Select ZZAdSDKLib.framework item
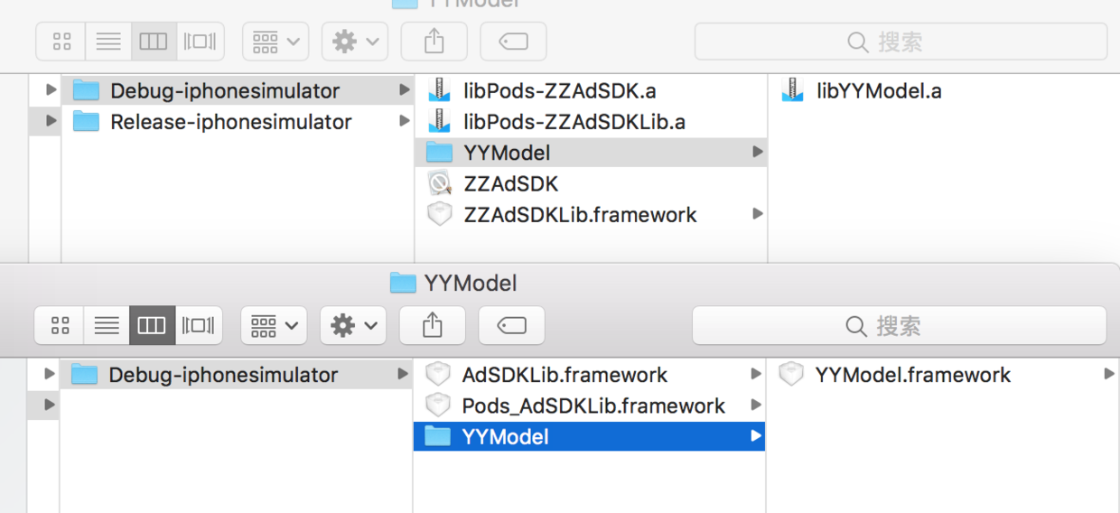 (x=580, y=215)
